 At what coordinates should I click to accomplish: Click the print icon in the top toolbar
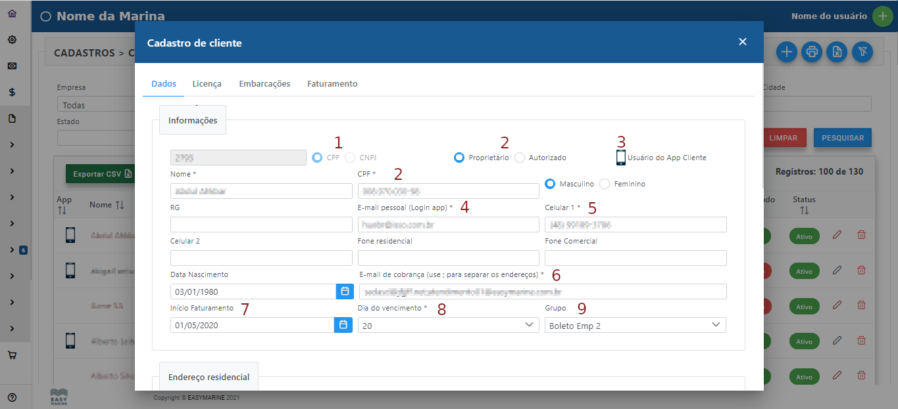(x=812, y=52)
